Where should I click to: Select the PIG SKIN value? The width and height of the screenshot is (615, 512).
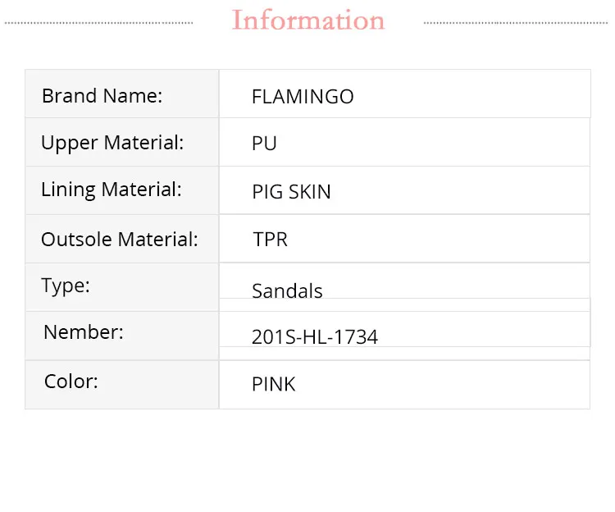tap(291, 192)
